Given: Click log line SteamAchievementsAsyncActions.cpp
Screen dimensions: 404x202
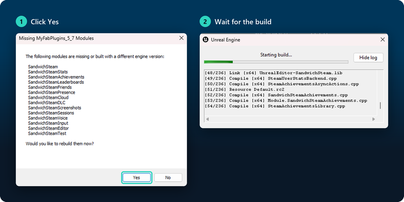Looking at the screenshot, I should pyautogui.click(x=282, y=84).
